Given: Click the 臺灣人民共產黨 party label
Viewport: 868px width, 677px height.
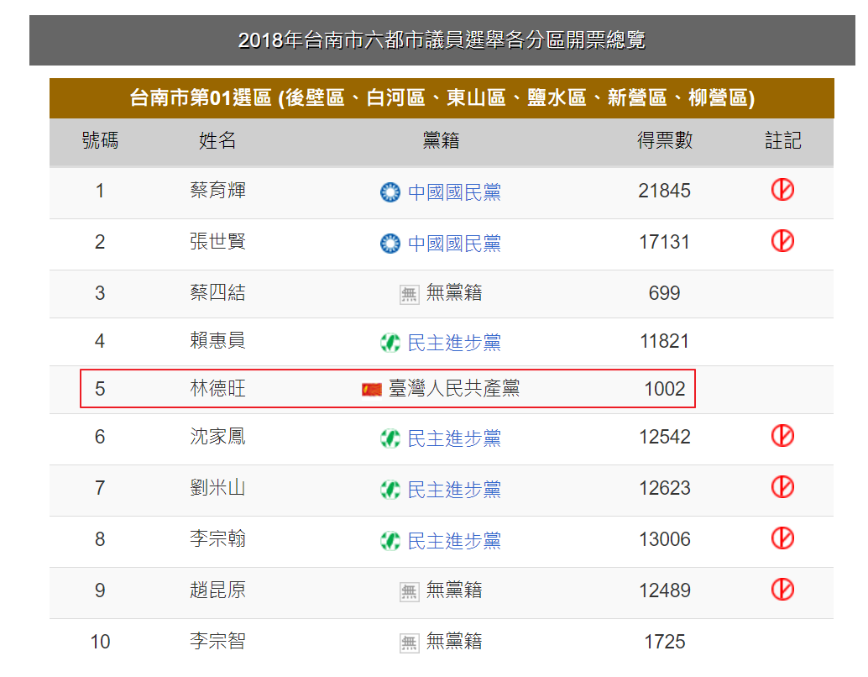Looking at the screenshot, I should [454, 389].
